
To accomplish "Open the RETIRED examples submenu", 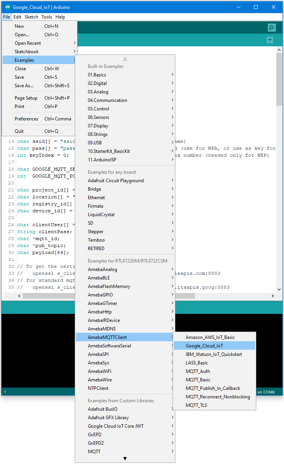I will [x=125, y=249].
